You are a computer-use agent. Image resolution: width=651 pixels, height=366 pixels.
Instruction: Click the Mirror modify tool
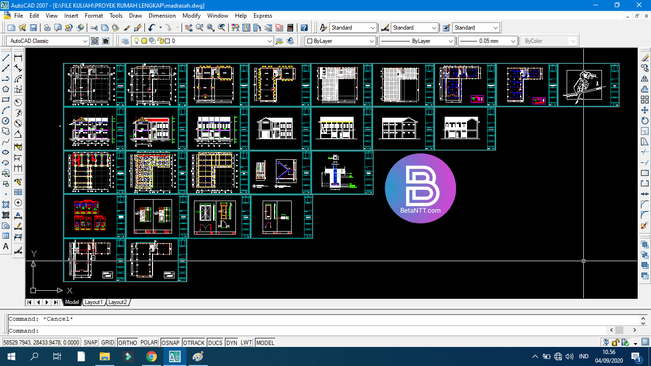(645, 79)
